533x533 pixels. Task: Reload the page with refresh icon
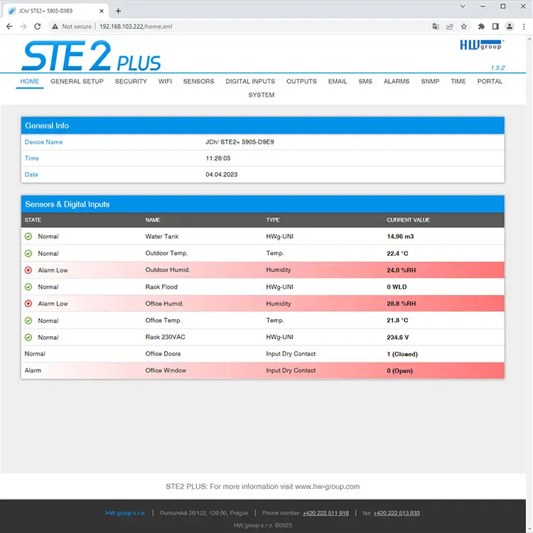[x=38, y=26]
